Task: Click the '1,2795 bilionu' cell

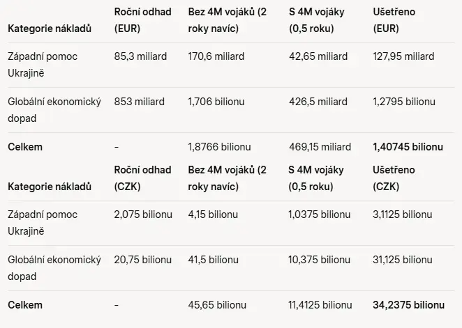Action: point(404,102)
